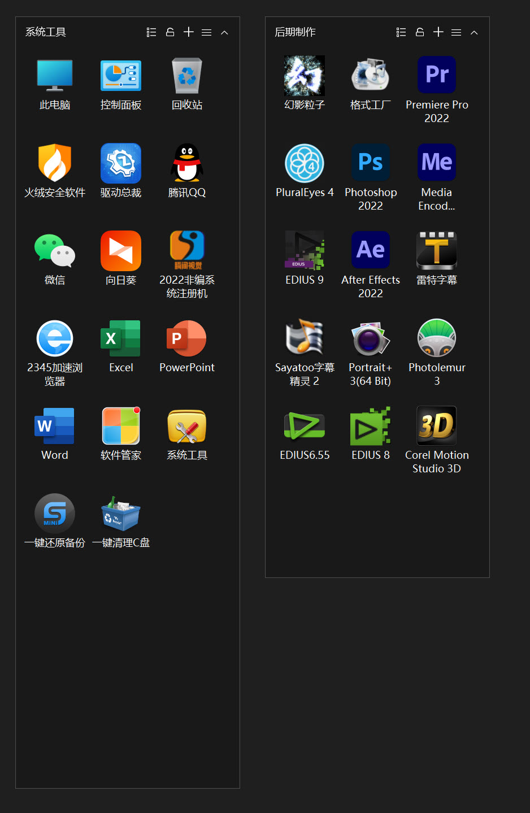Toggle the lock on 后期制作 panel
This screenshot has height=813, width=530.
coord(420,32)
